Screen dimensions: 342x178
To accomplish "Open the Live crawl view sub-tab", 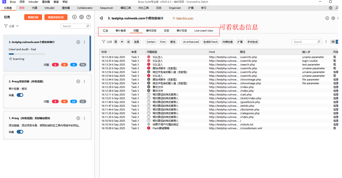I will coord(204,31).
